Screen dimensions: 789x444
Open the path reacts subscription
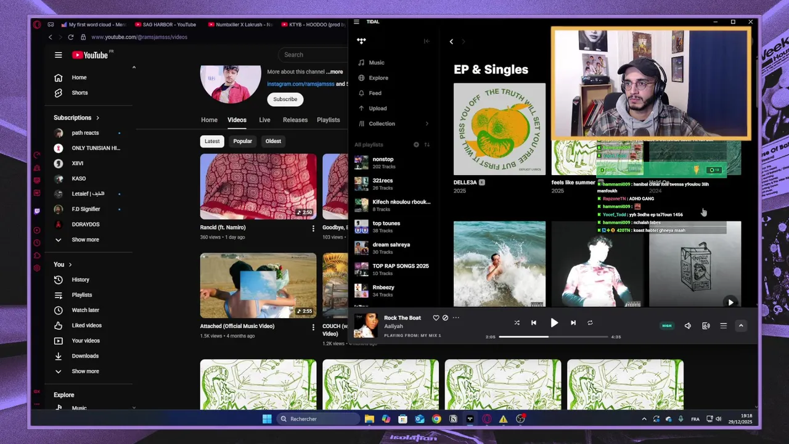[85, 133]
